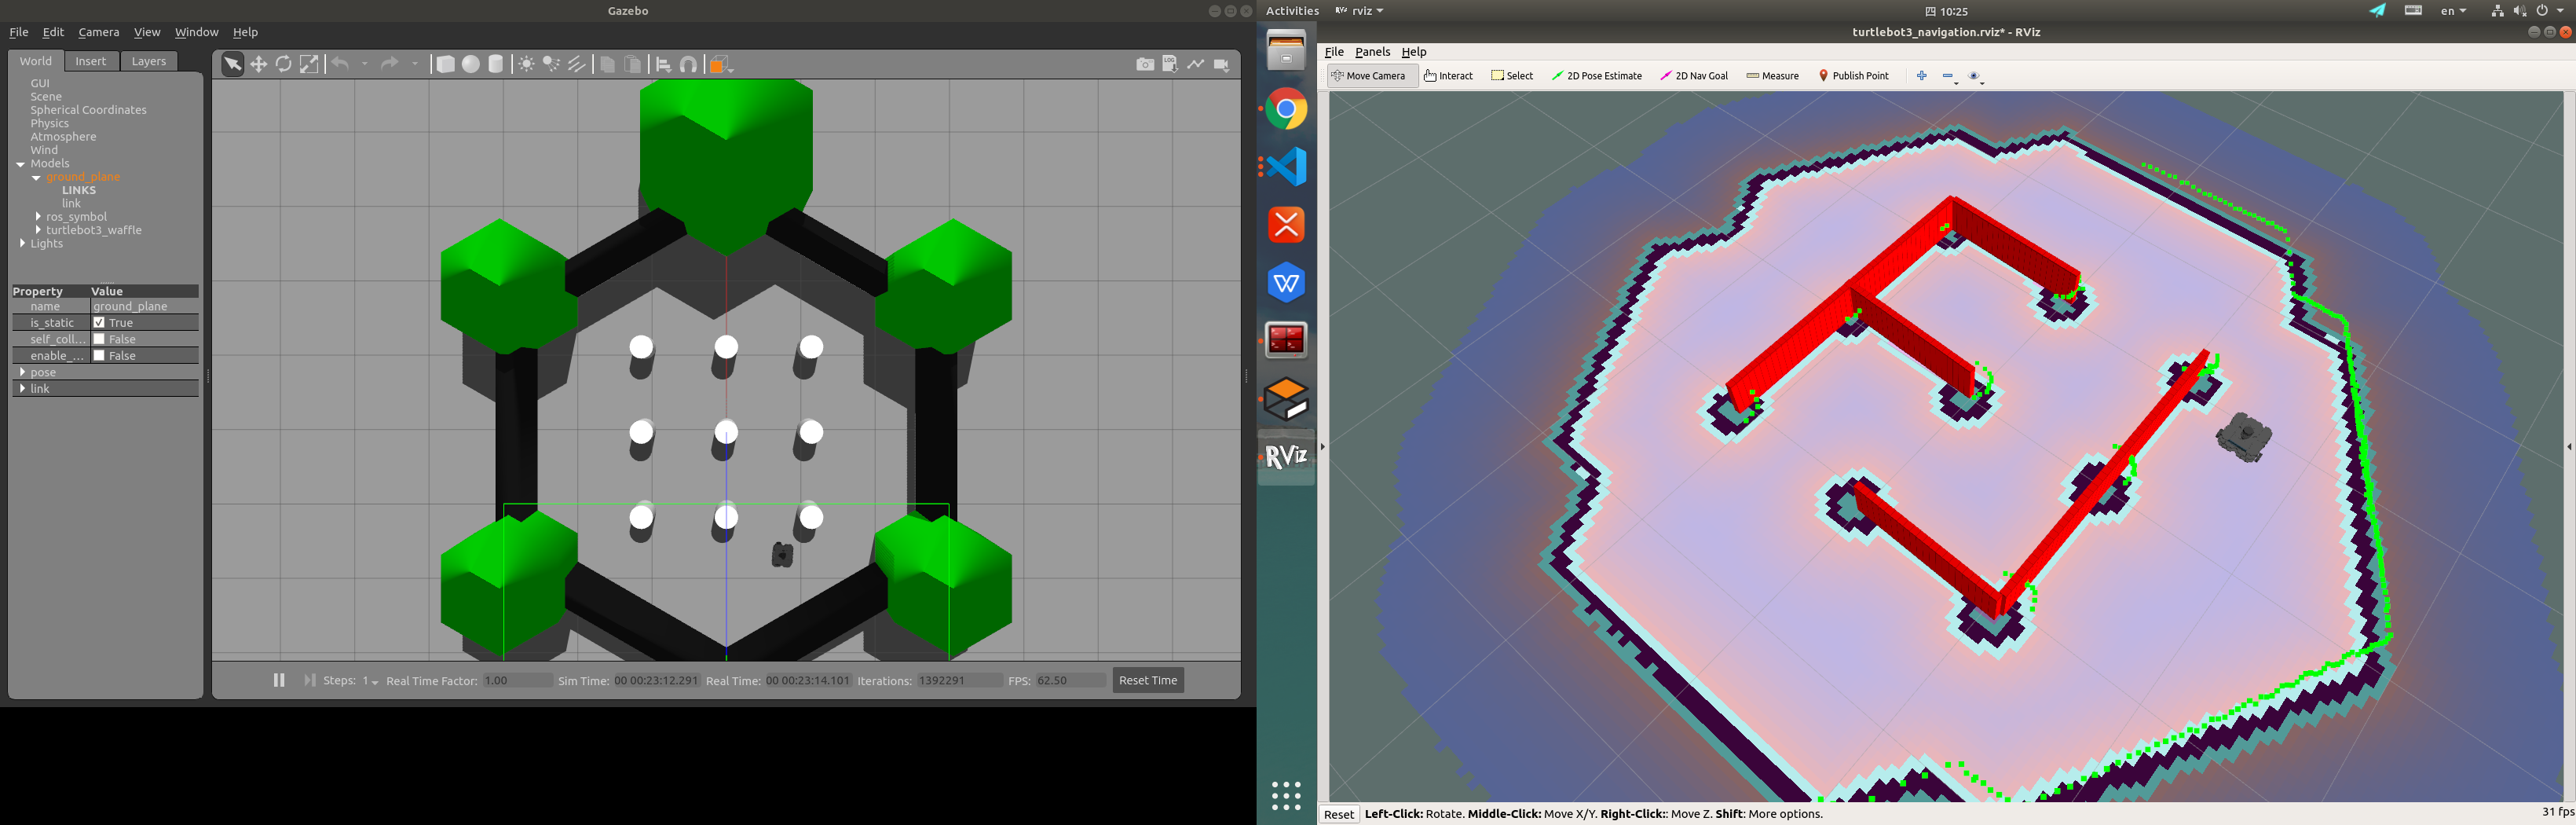This screenshot has height=825, width=2576.
Task: Open the RViz File menu
Action: 1334,52
